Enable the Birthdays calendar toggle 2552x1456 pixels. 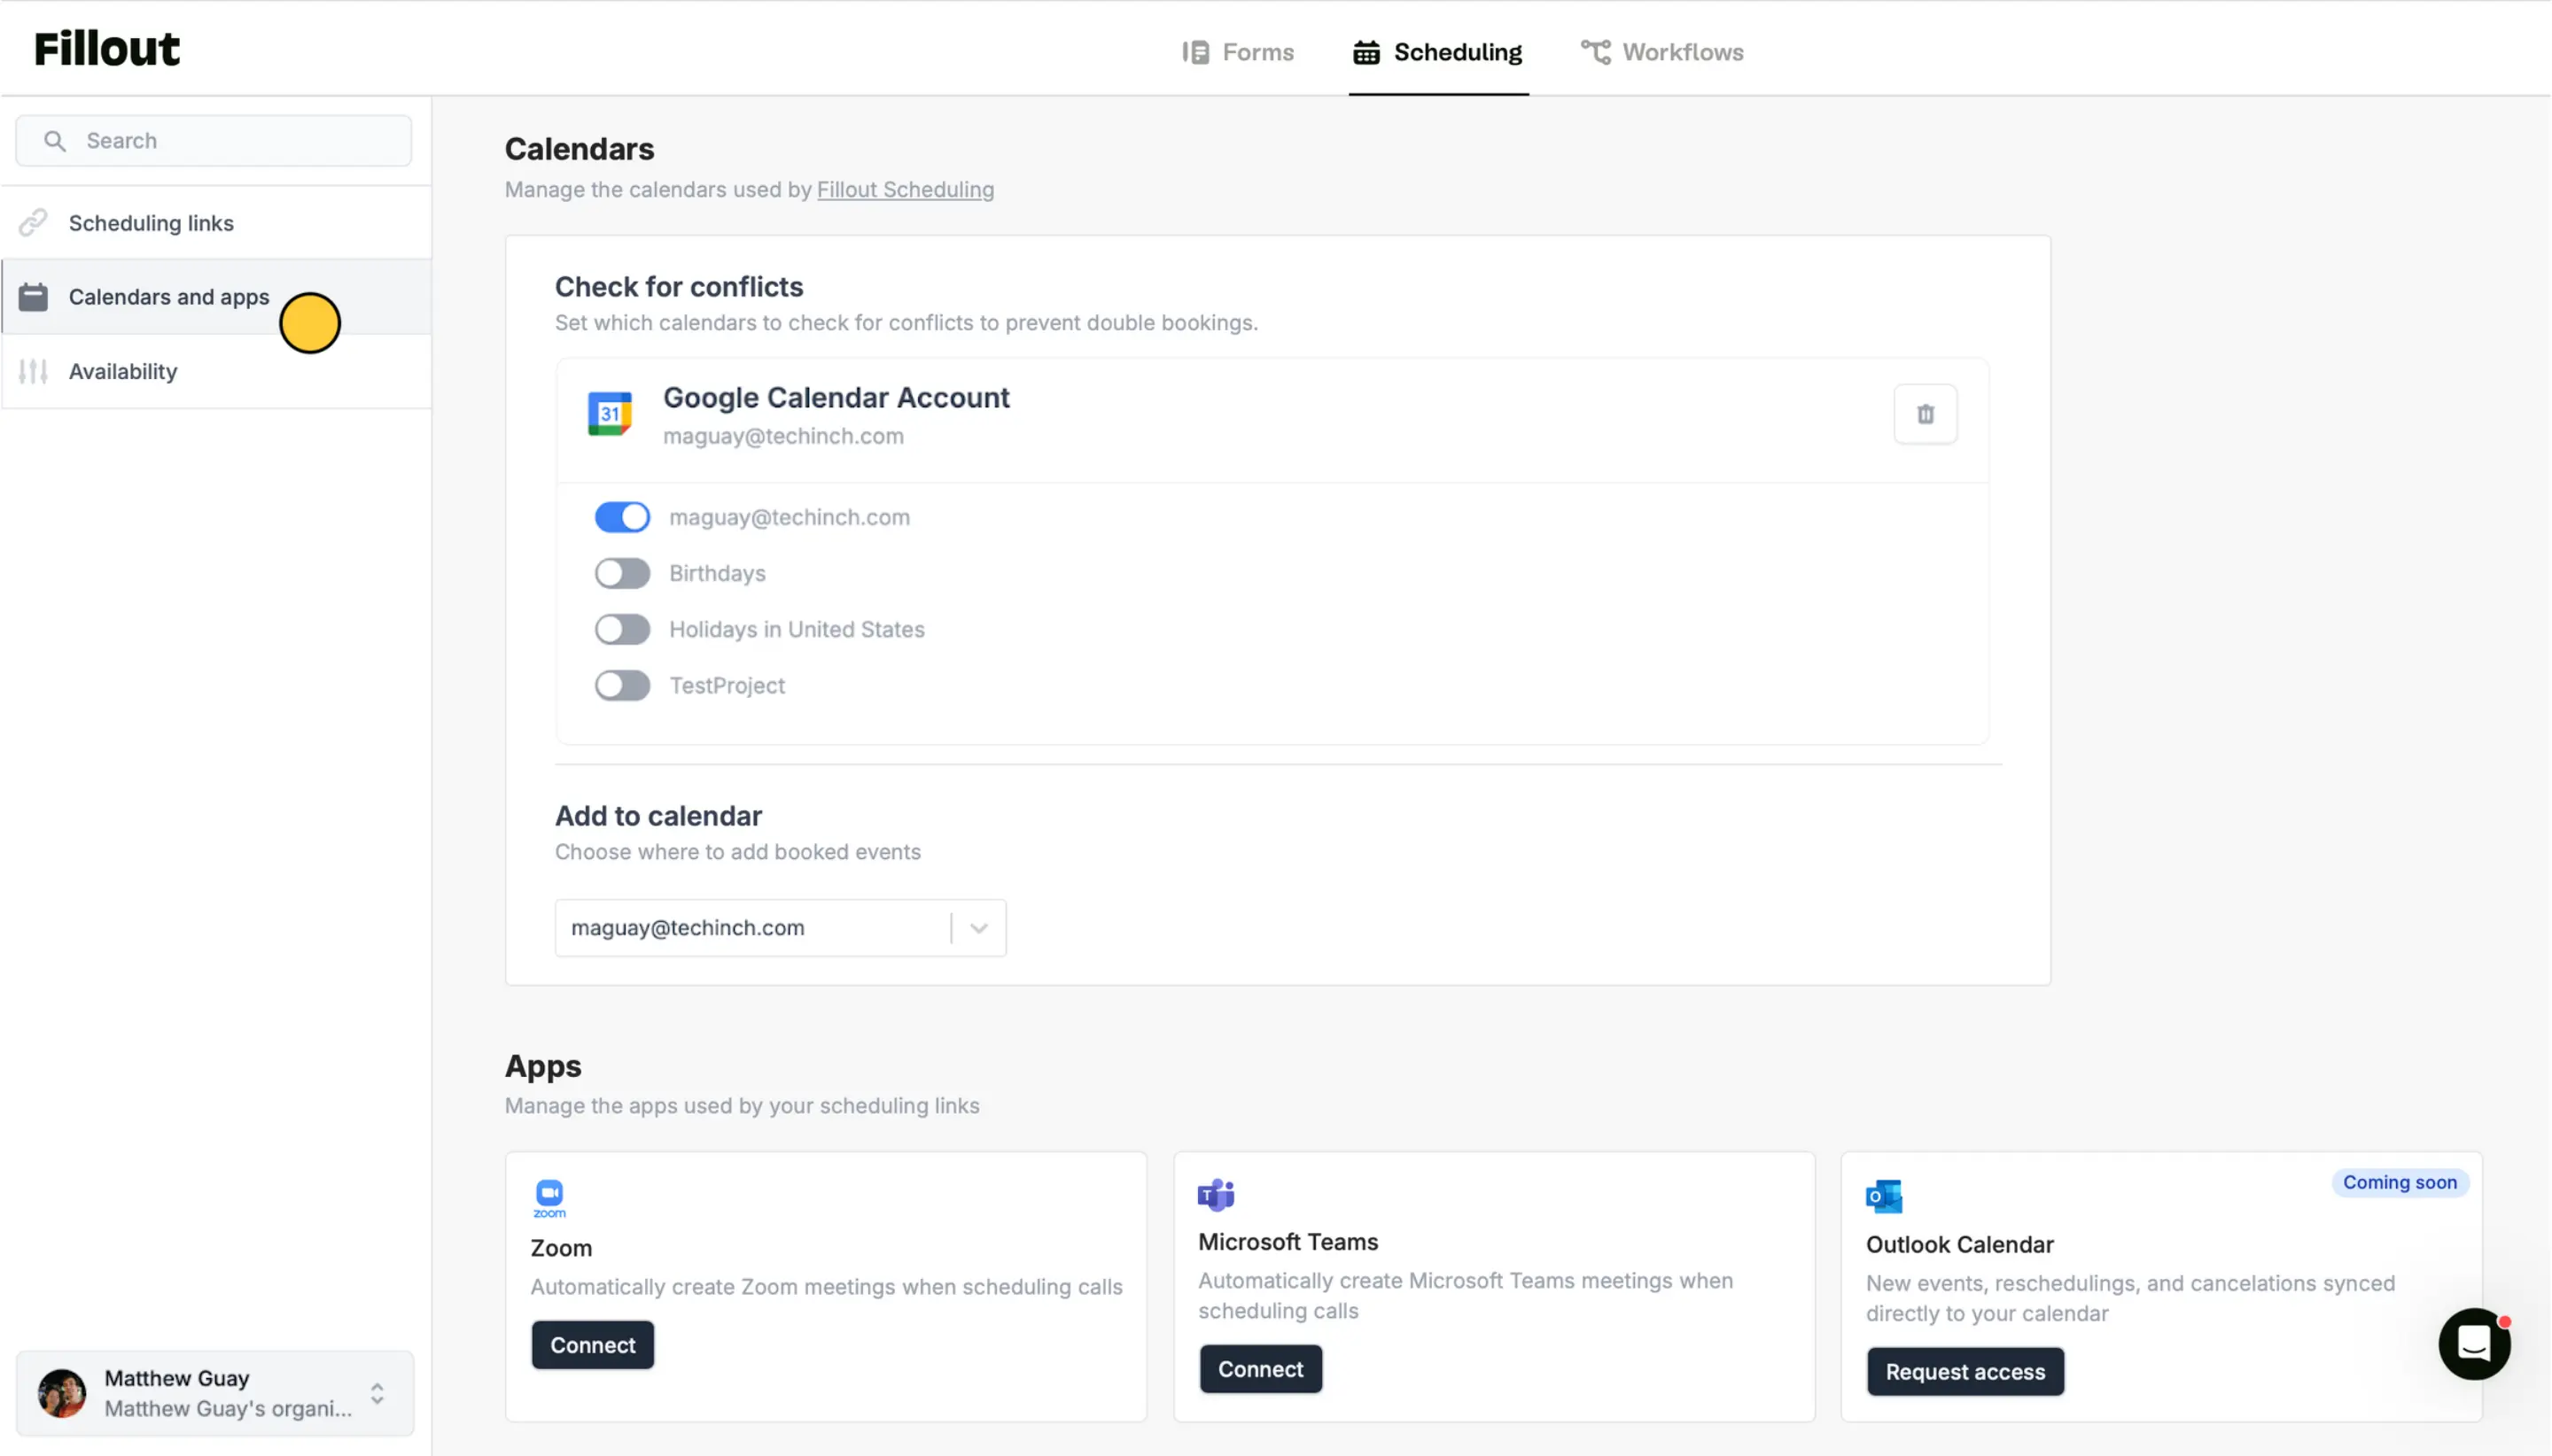click(622, 573)
